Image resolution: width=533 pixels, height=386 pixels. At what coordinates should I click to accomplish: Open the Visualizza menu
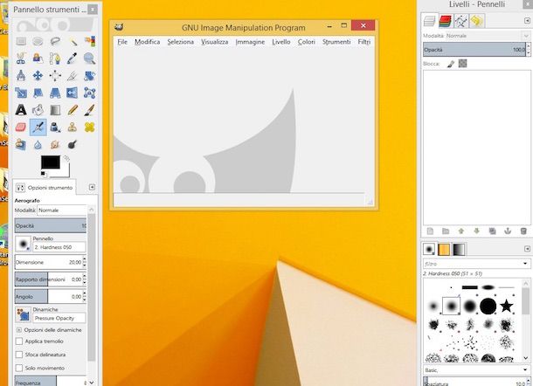click(x=214, y=42)
